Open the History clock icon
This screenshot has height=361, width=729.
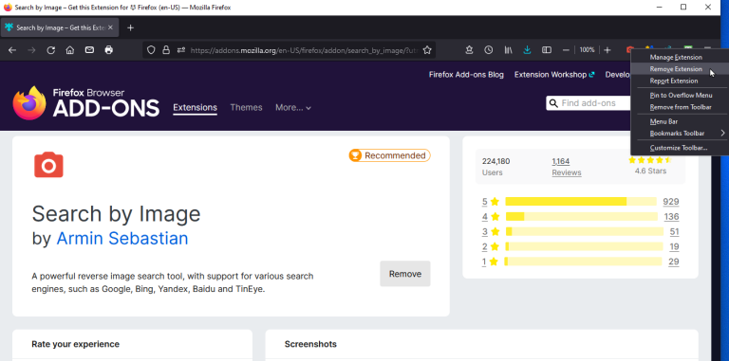click(488, 50)
